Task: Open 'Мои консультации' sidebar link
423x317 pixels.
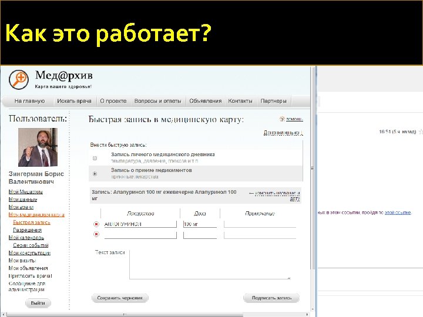Action: 29,253
